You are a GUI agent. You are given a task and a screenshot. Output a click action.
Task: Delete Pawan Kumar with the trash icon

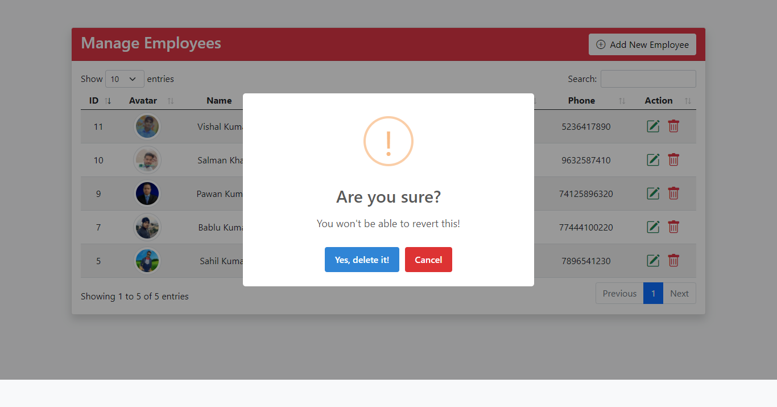point(673,194)
